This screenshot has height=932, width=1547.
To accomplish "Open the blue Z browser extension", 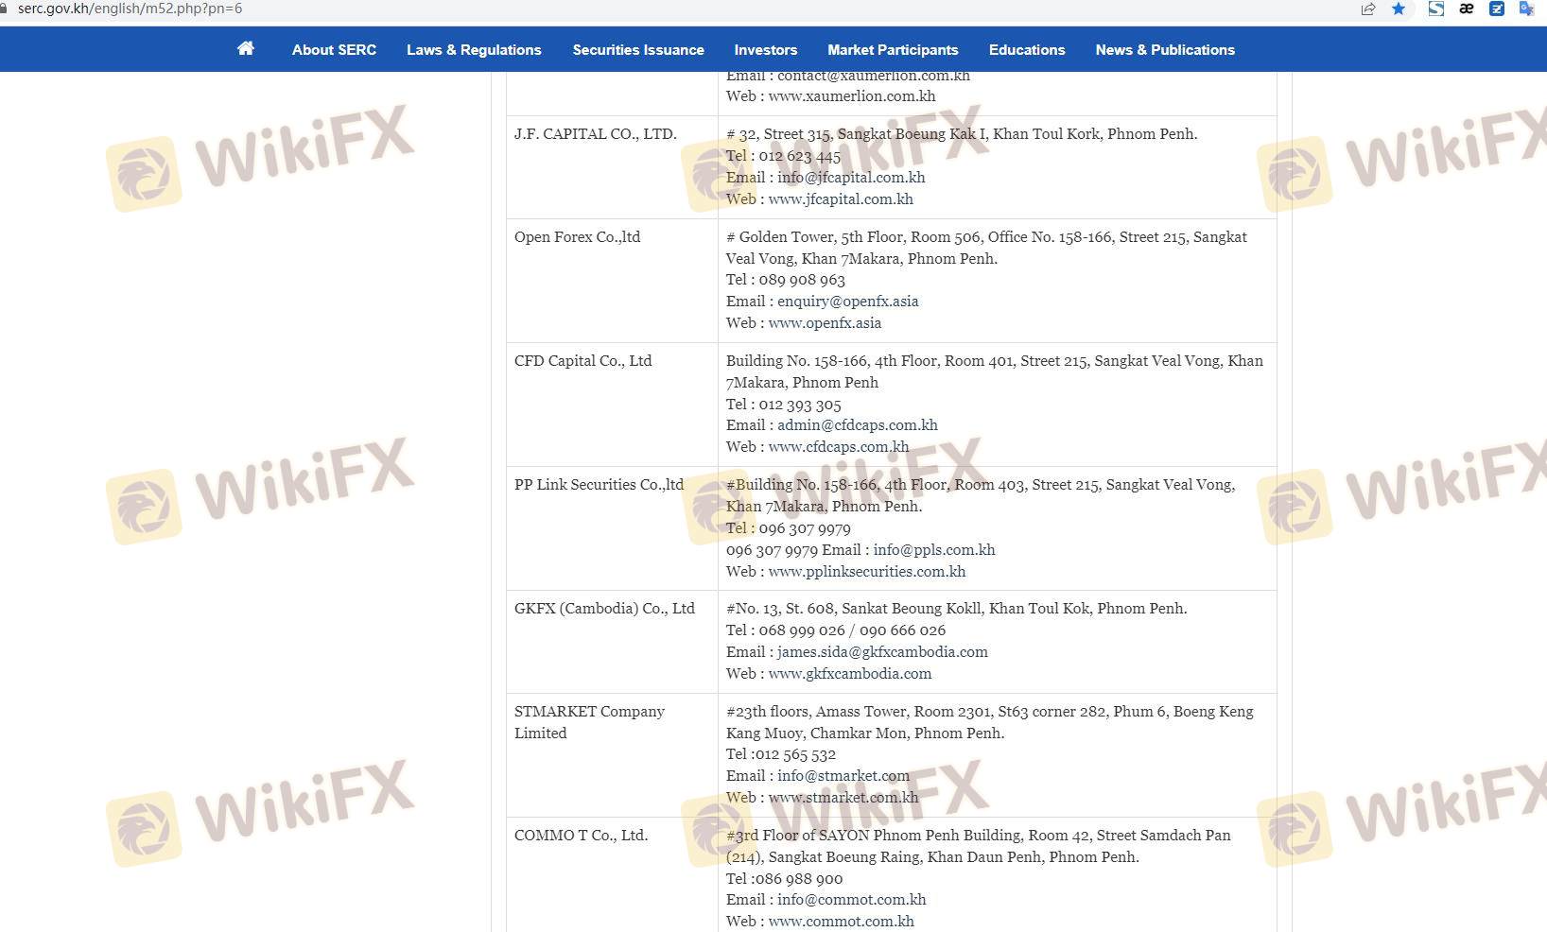I will coord(1497,9).
